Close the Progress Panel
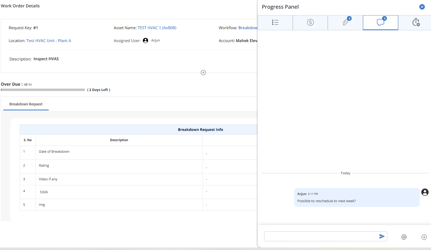 (x=422, y=7)
